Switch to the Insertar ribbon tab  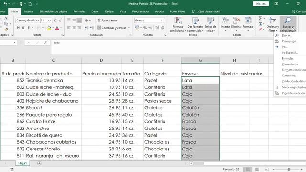[29, 11]
